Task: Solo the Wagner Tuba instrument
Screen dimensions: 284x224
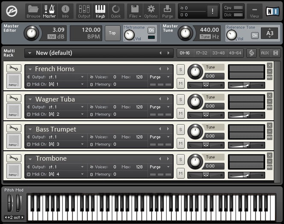Action: tap(180, 99)
